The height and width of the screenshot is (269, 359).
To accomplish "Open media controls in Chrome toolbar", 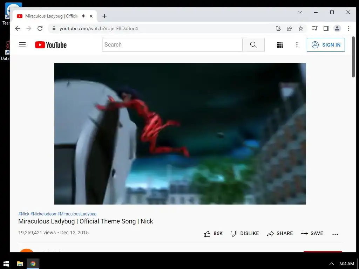I will (314, 28).
